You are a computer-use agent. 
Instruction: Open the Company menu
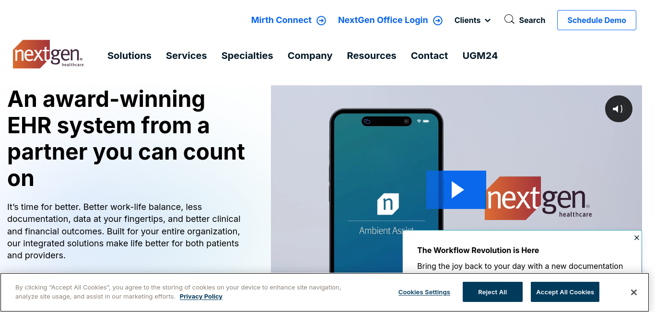tap(310, 56)
